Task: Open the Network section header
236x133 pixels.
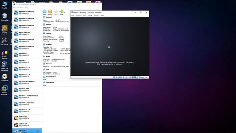Action: pyautogui.click(x=49, y=64)
